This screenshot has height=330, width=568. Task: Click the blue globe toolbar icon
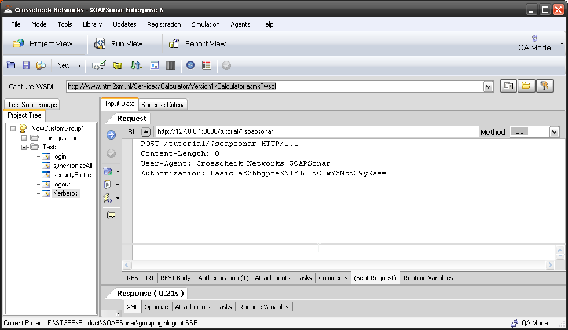tap(190, 65)
